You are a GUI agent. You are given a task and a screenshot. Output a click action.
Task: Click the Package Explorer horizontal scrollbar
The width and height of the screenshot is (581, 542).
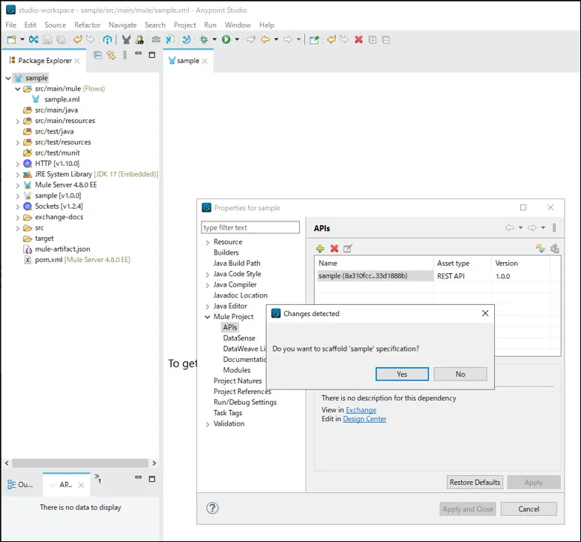pyautogui.click(x=80, y=463)
